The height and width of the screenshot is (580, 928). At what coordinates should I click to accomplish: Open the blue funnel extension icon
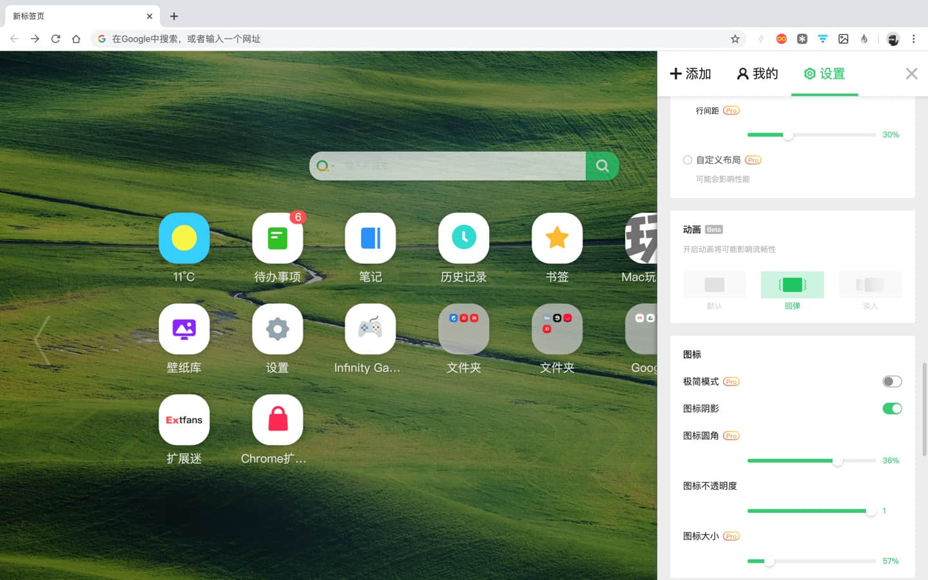823,39
